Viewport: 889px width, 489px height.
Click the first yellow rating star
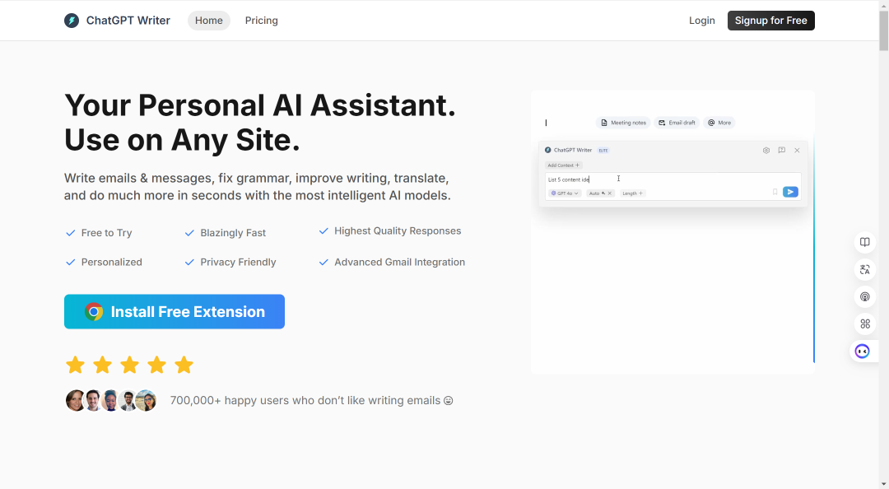point(75,365)
